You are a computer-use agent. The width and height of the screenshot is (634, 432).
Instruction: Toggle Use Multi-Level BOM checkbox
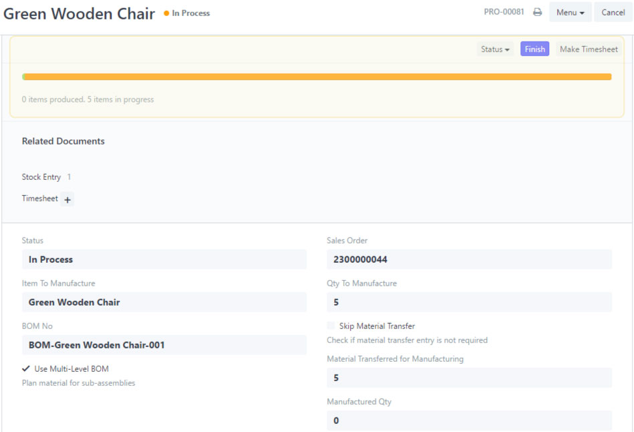tap(26, 368)
